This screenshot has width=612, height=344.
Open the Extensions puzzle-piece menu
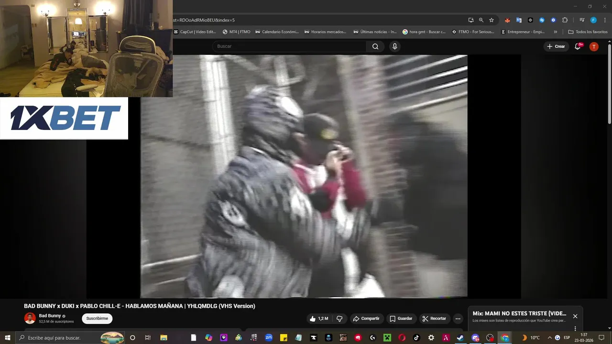coord(565,20)
